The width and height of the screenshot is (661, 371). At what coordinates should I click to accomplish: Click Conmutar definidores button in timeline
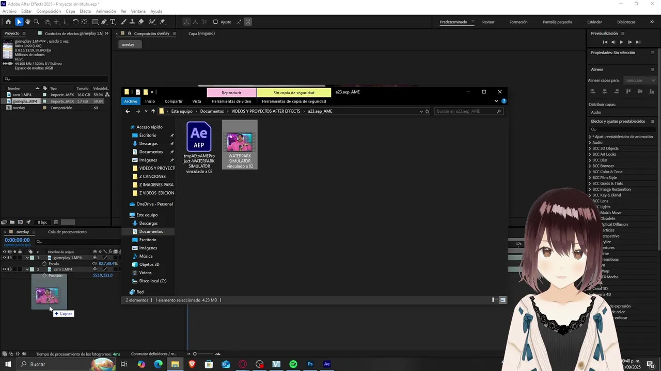coord(154,354)
